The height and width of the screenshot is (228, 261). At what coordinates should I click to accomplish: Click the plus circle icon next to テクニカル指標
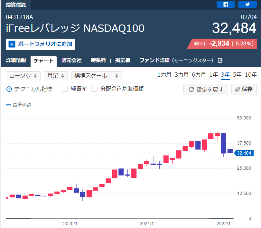(9, 89)
